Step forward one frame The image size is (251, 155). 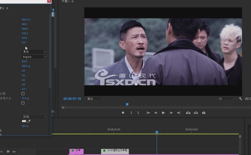tap(171, 113)
